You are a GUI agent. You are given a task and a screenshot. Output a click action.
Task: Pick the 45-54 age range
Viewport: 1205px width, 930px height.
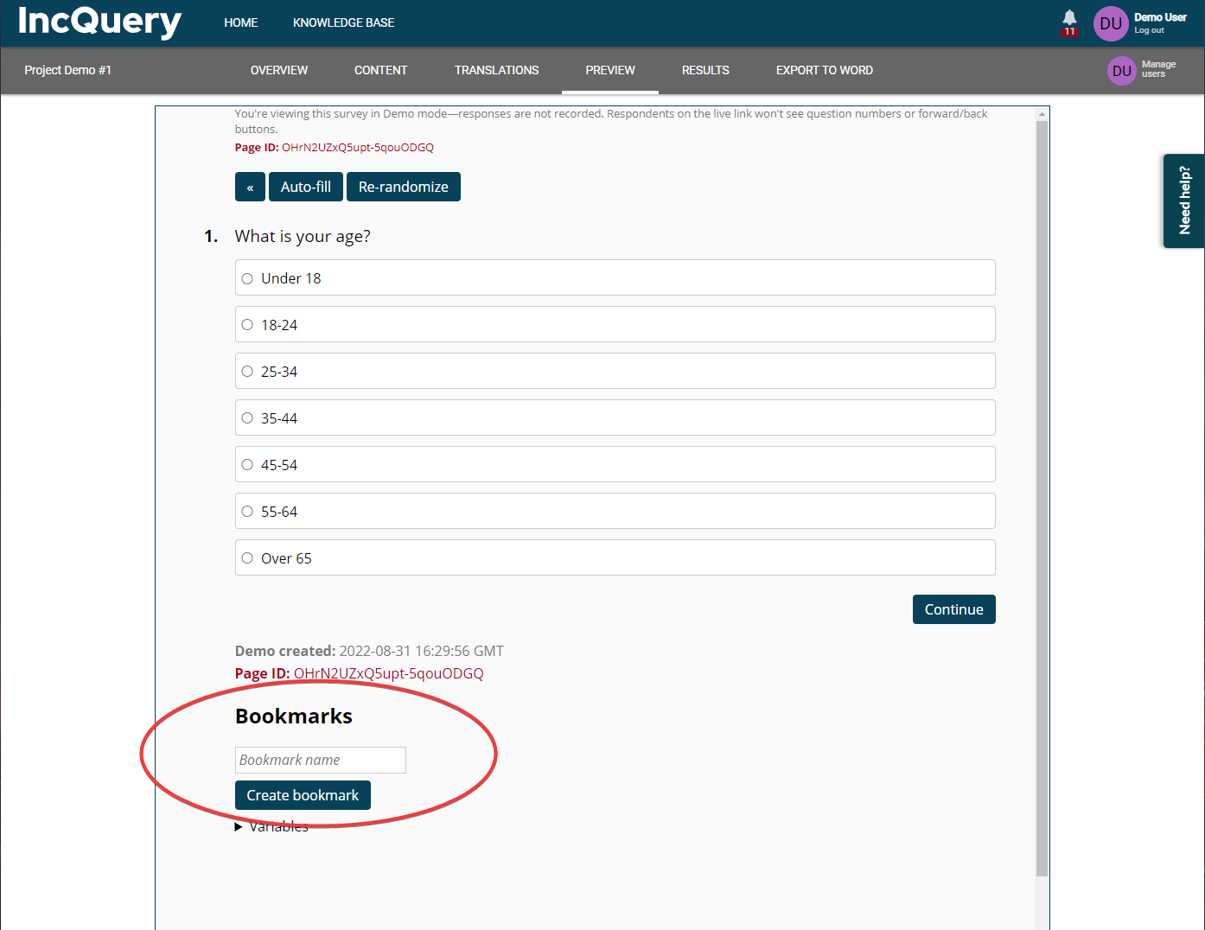(247, 465)
